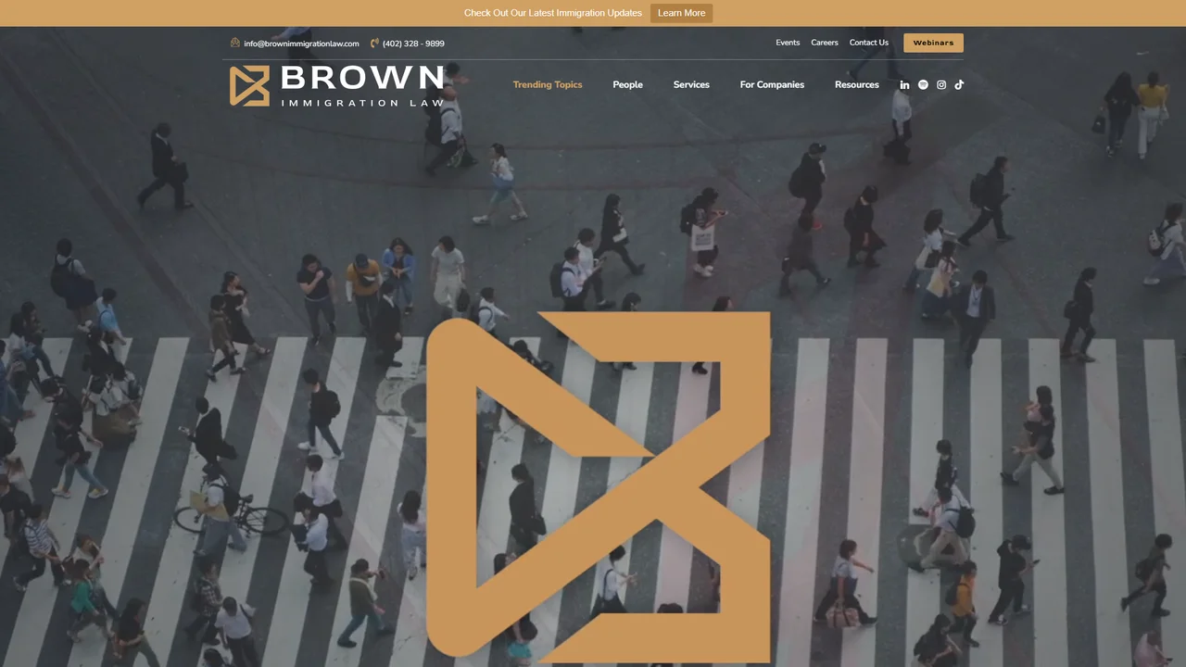Click the phone handset icon

point(374,43)
